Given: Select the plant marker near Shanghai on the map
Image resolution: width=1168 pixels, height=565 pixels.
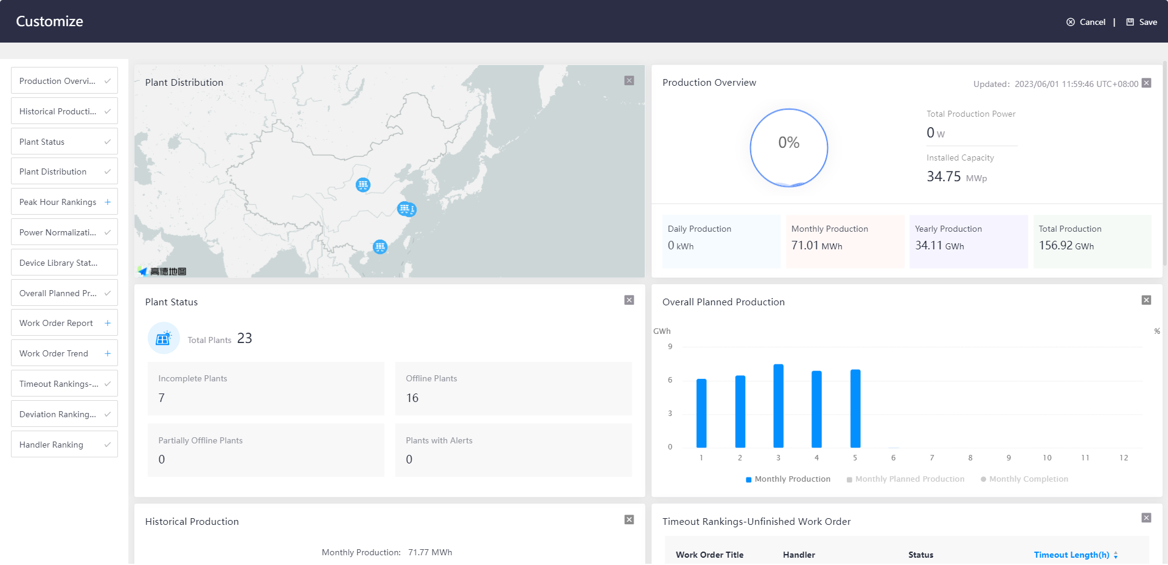Looking at the screenshot, I should [x=406, y=209].
